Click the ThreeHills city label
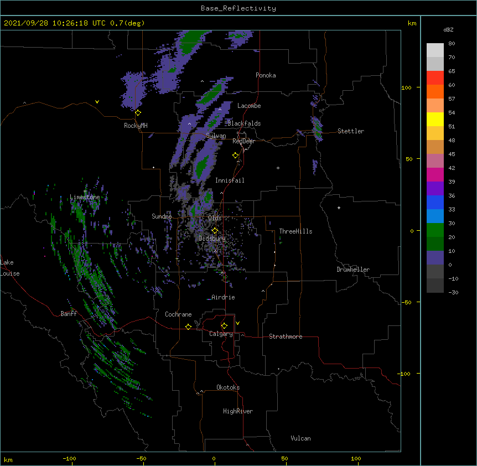Screen dimensions: 477x466 295,231
